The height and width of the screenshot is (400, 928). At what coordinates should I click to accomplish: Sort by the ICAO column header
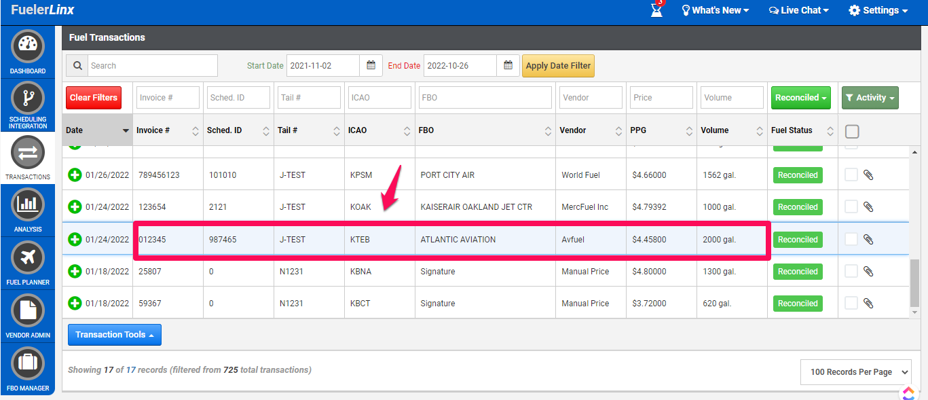coord(379,130)
